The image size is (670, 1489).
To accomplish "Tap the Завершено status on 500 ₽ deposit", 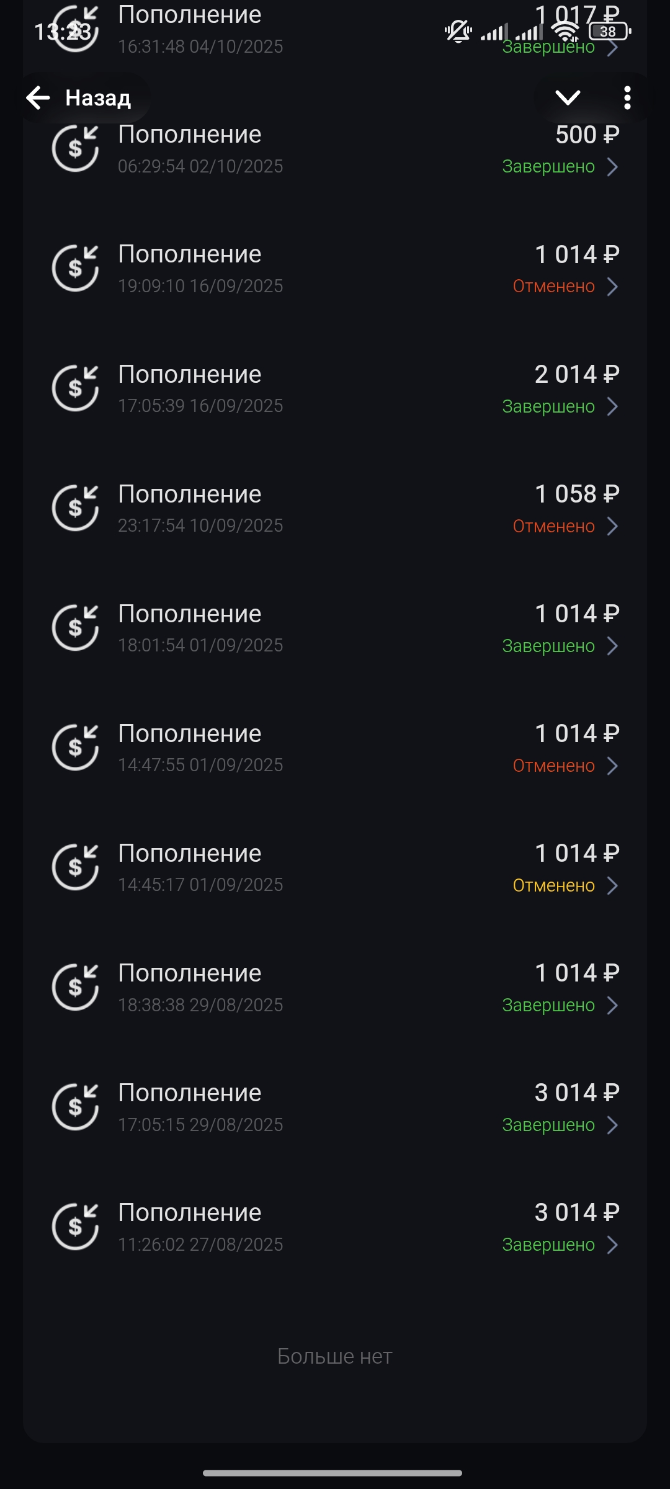I will pos(548,166).
